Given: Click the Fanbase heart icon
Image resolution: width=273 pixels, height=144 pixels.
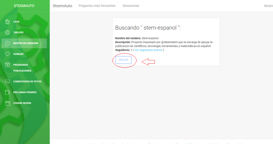Looking at the screenshot, I should pyautogui.click(x=7, y=54).
